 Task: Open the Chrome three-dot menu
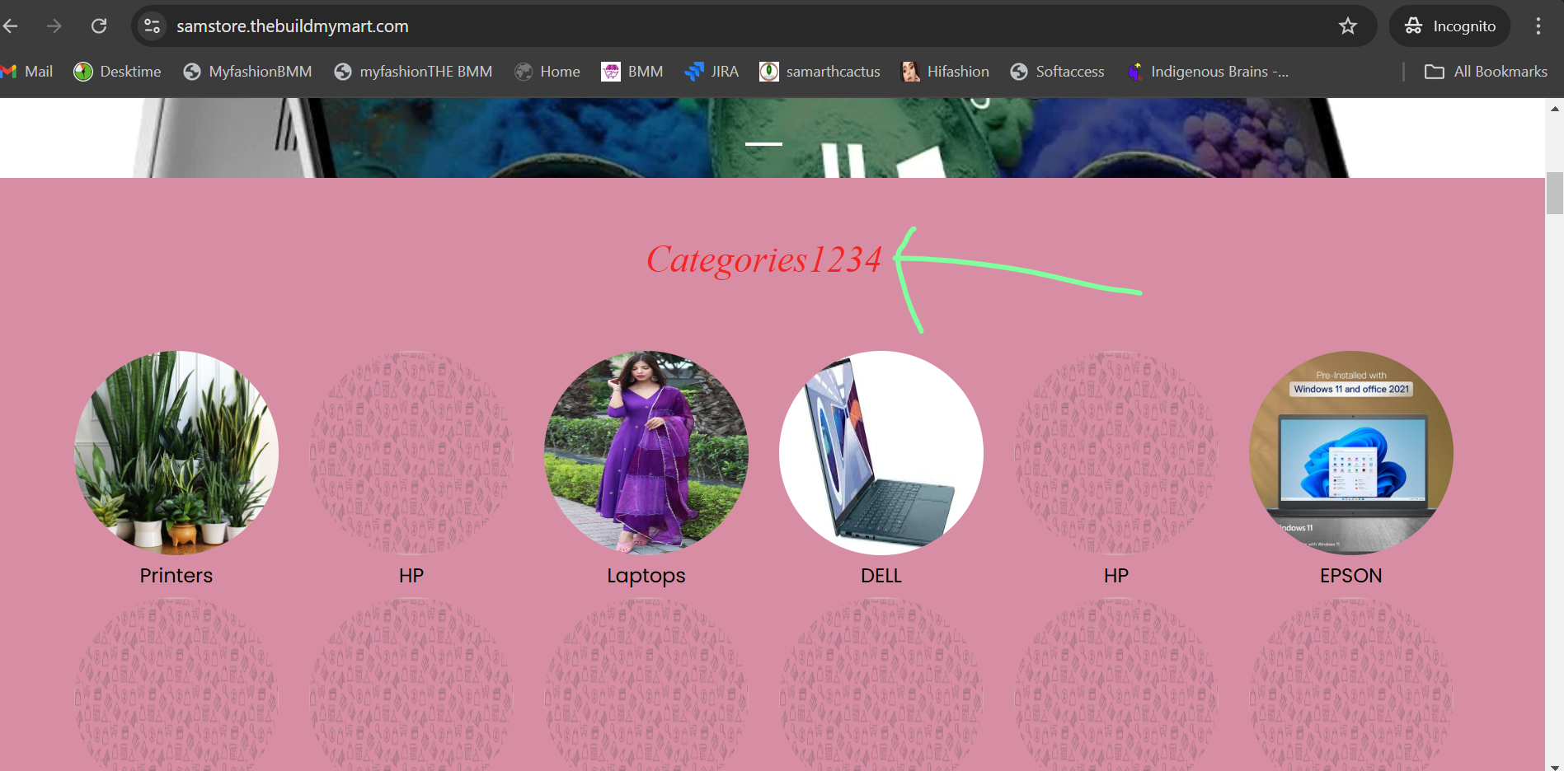tap(1538, 26)
